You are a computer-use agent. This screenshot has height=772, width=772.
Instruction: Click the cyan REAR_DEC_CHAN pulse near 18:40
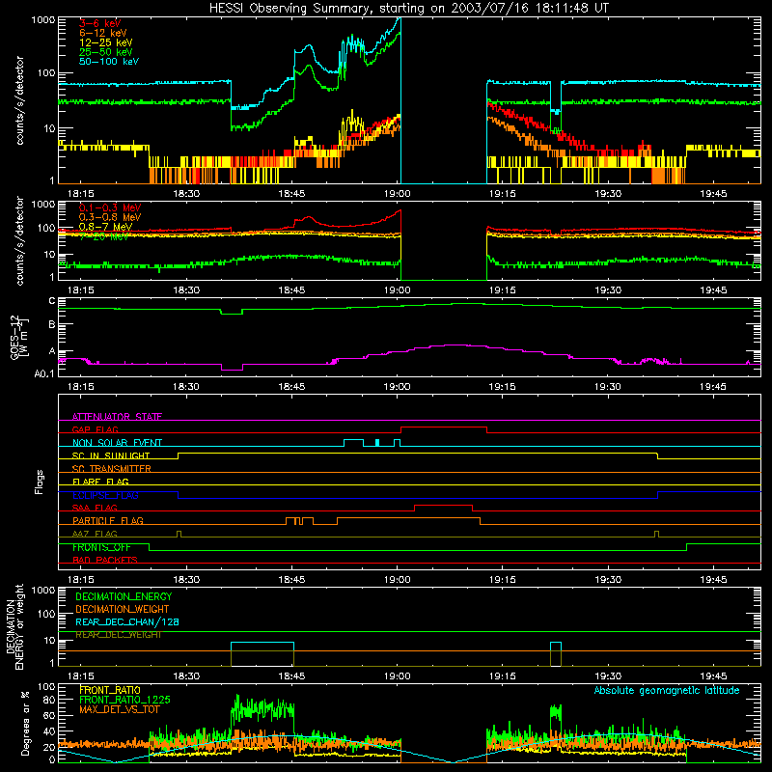(x=262, y=642)
